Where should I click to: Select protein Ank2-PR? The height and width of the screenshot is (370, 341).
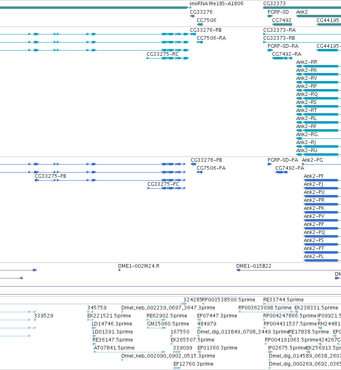click(314, 200)
